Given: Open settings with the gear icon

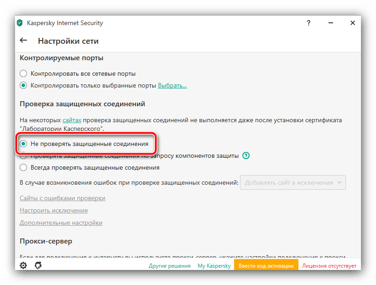Looking at the screenshot, I should pyautogui.click(x=23, y=265).
